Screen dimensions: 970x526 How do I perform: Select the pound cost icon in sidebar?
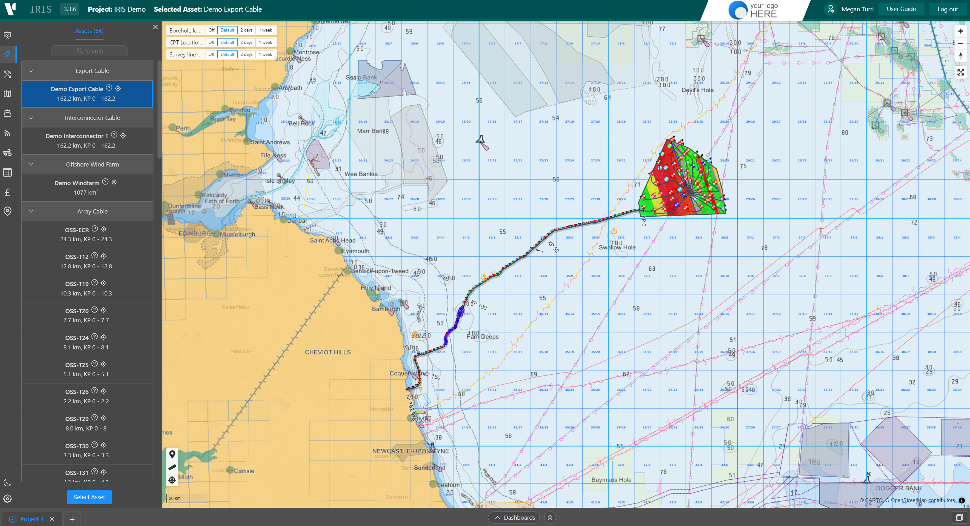point(7,192)
